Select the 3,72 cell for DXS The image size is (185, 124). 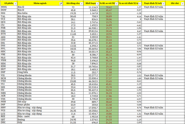pyautogui.click(x=130, y=46)
